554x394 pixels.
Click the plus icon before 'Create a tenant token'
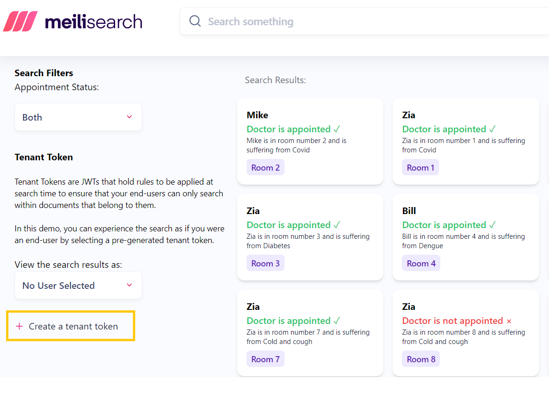(20, 326)
